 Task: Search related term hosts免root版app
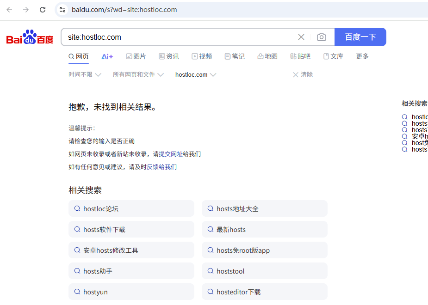[x=265, y=250]
